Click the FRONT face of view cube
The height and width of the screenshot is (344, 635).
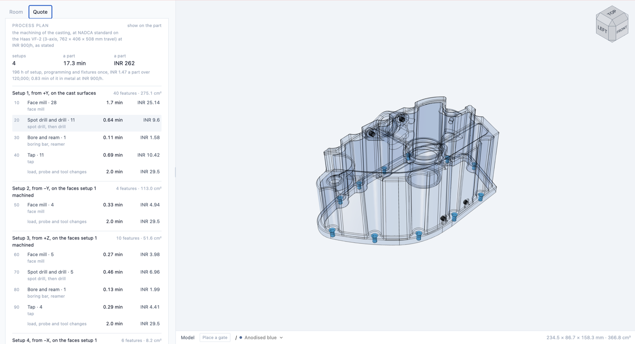tap(621, 30)
